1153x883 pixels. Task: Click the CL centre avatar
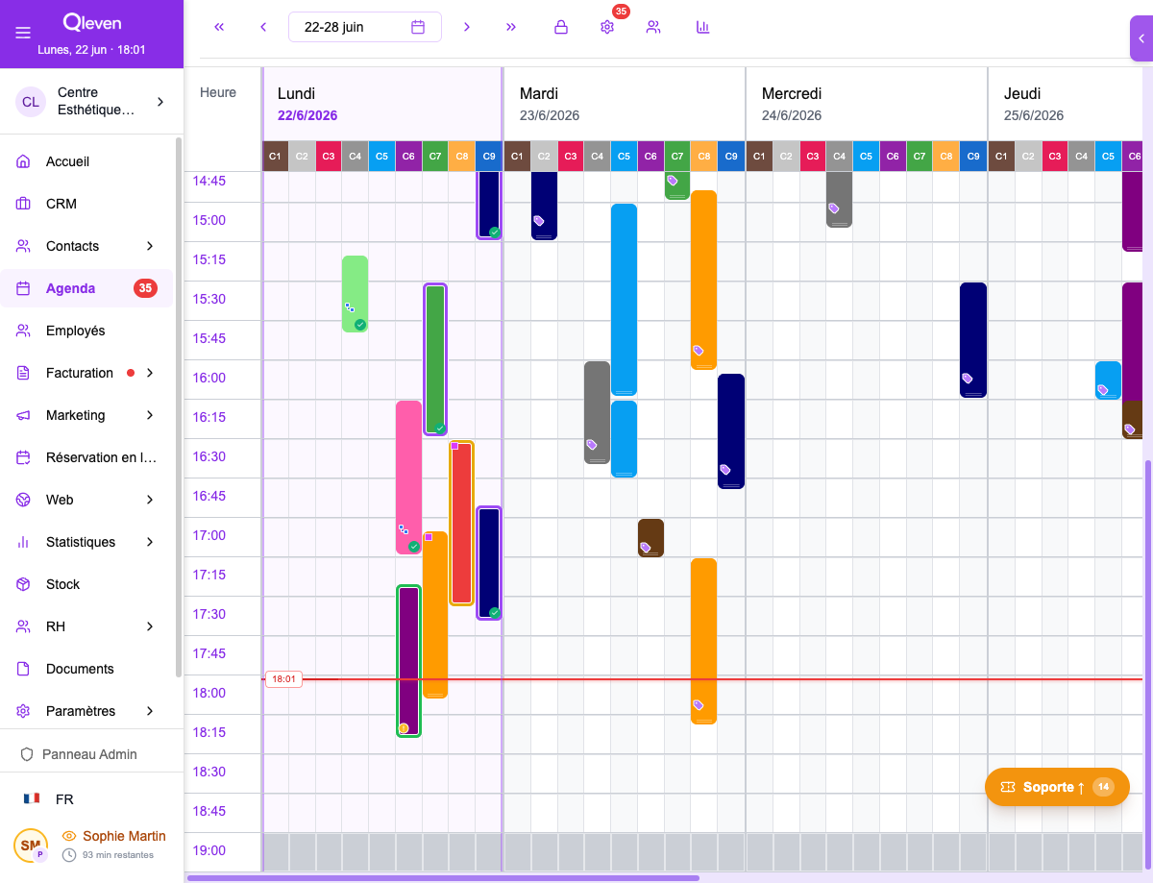(31, 101)
